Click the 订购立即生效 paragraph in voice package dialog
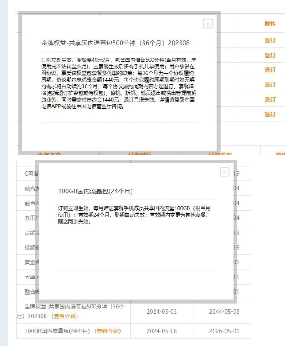Viewport: 308px width, 346px height. pyautogui.click(x=119, y=83)
